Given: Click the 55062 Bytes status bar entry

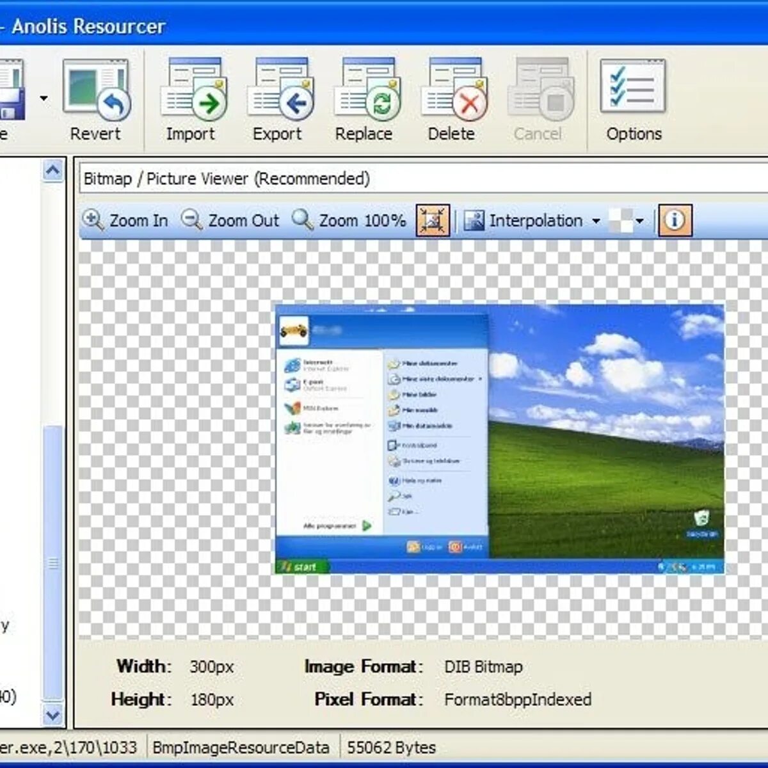Looking at the screenshot, I should pos(391,748).
